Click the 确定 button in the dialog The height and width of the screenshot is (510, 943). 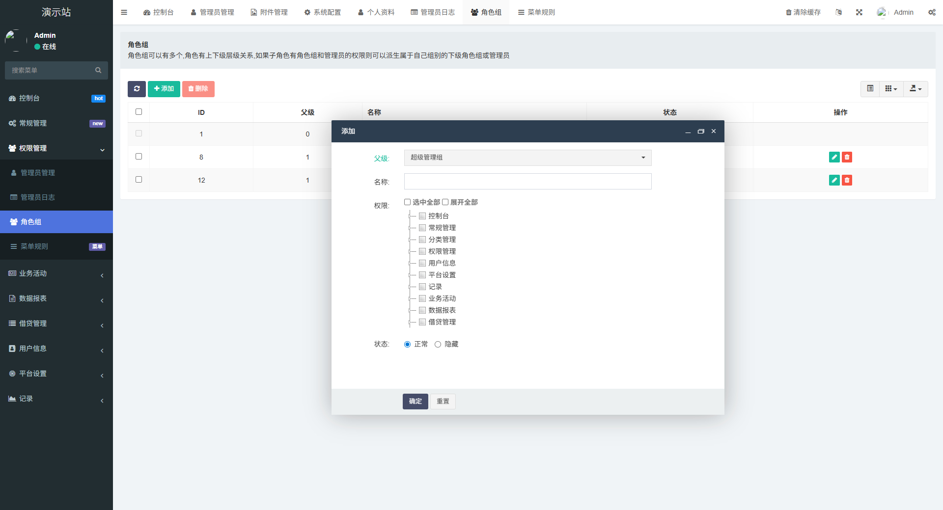415,401
